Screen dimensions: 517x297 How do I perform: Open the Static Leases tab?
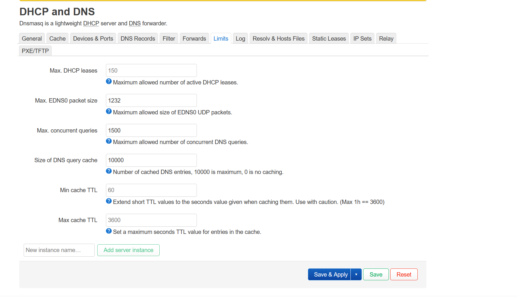pyautogui.click(x=329, y=39)
